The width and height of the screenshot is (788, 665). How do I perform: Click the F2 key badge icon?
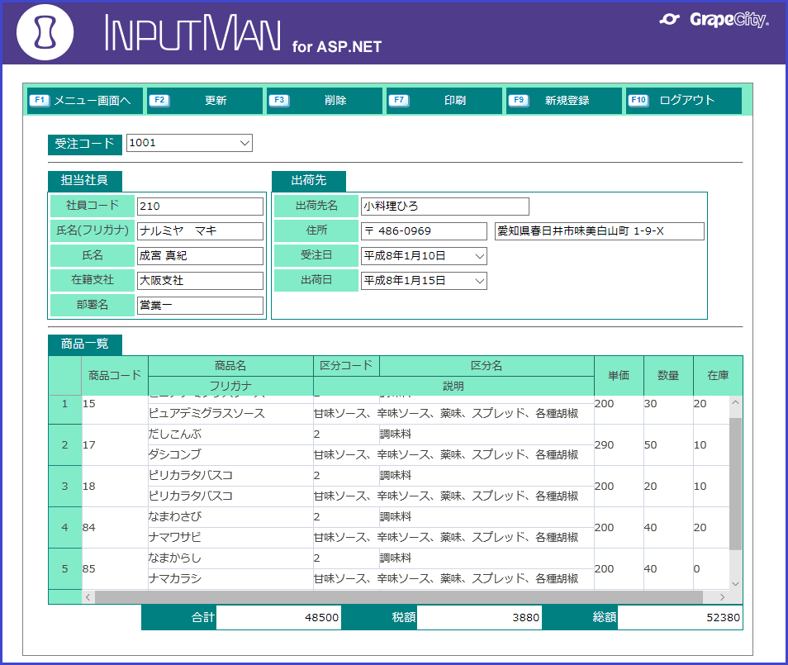tap(159, 100)
